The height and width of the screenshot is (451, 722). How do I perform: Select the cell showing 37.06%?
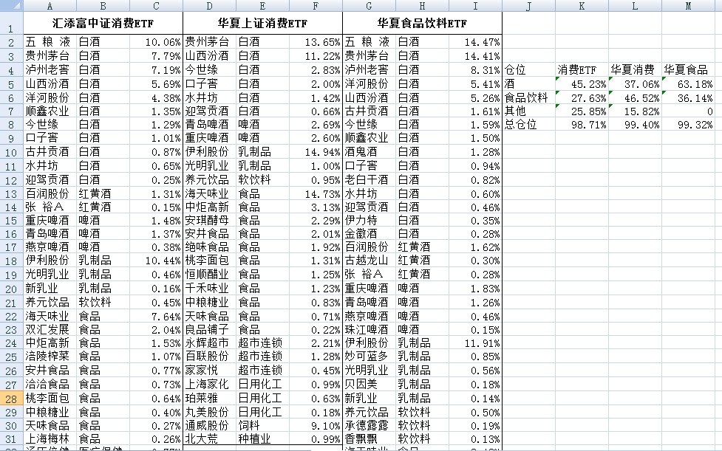pos(636,84)
